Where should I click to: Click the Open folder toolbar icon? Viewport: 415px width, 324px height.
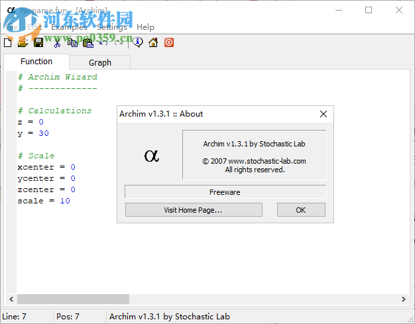pos(23,42)
